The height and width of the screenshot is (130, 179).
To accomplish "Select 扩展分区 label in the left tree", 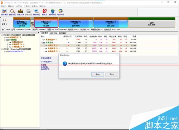I will click(x=13, y=40).
